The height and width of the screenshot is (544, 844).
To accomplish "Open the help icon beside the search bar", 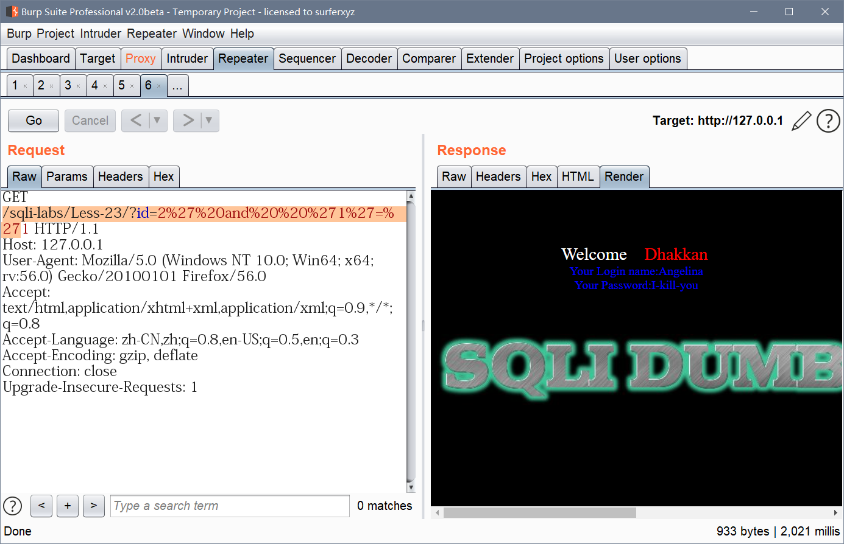I will (12, 506).
